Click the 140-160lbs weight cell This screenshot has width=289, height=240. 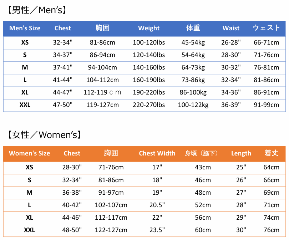pyautogui.click(x=149, y=67)
